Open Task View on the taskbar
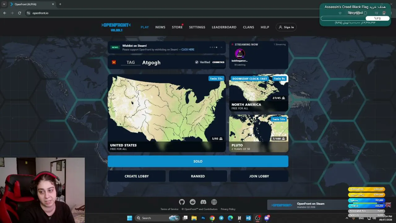 (x=185, y=218)
